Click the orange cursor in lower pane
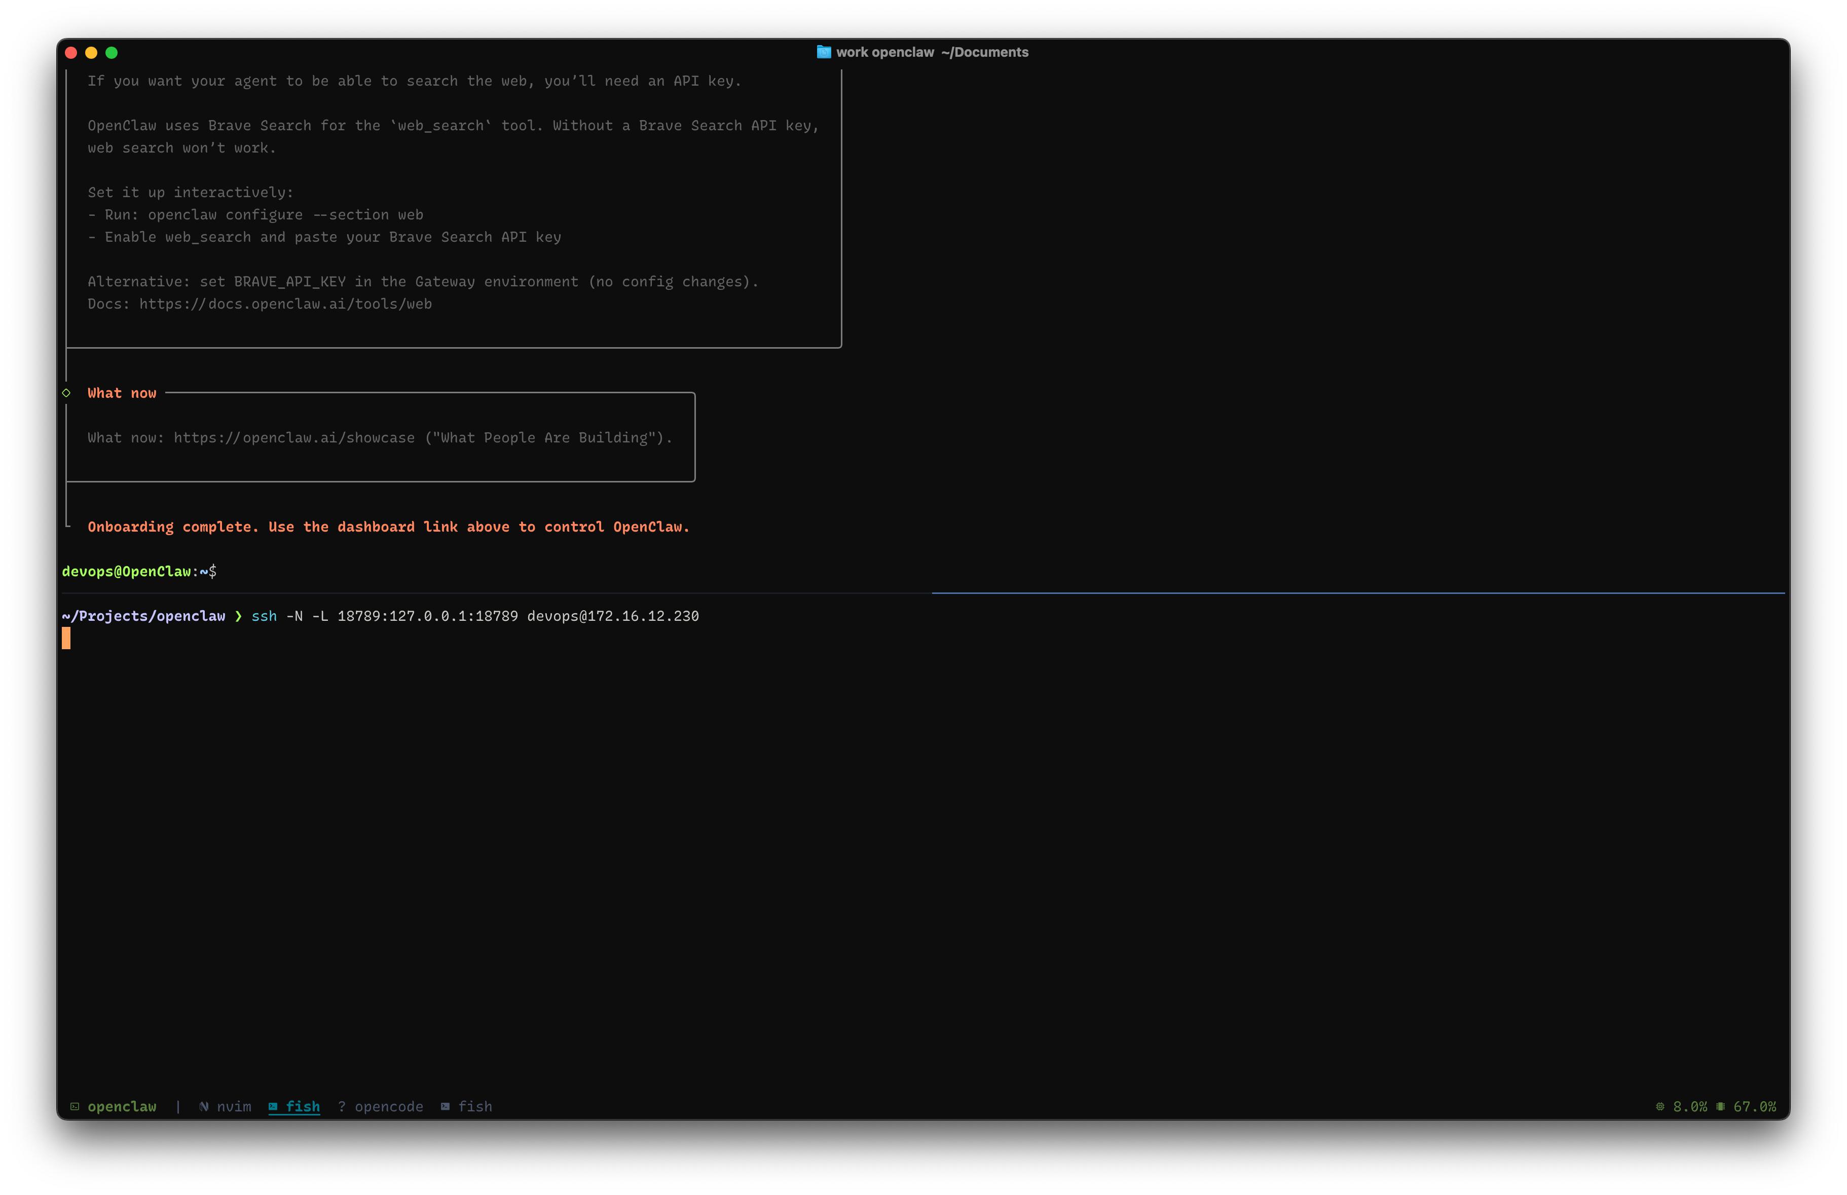 (x=66, y=639)
